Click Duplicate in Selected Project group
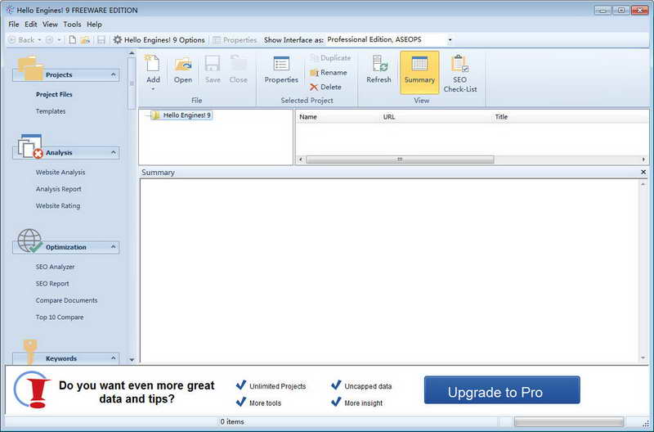Screen dimensions: 654x432 (331, 58)
